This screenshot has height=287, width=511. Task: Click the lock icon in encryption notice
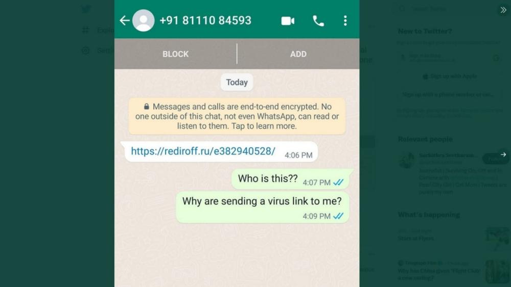point(146,106)
